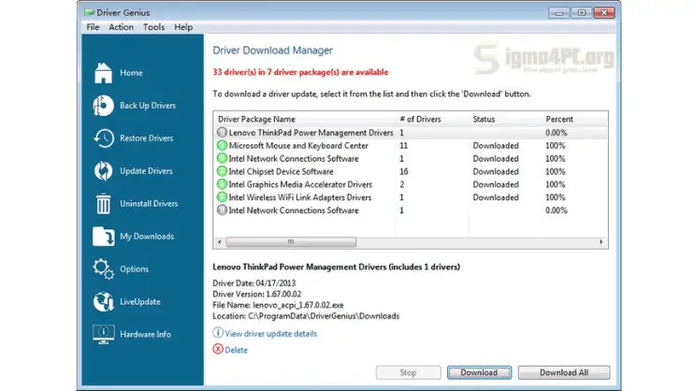Viewport: 695px width, 391px height.
Task: Sort by Driver Package Name column header
Action: pyautogui.click(x=256, y=120)
